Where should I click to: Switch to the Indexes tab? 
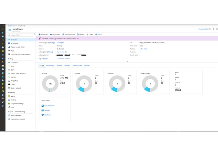pos(59,66)
